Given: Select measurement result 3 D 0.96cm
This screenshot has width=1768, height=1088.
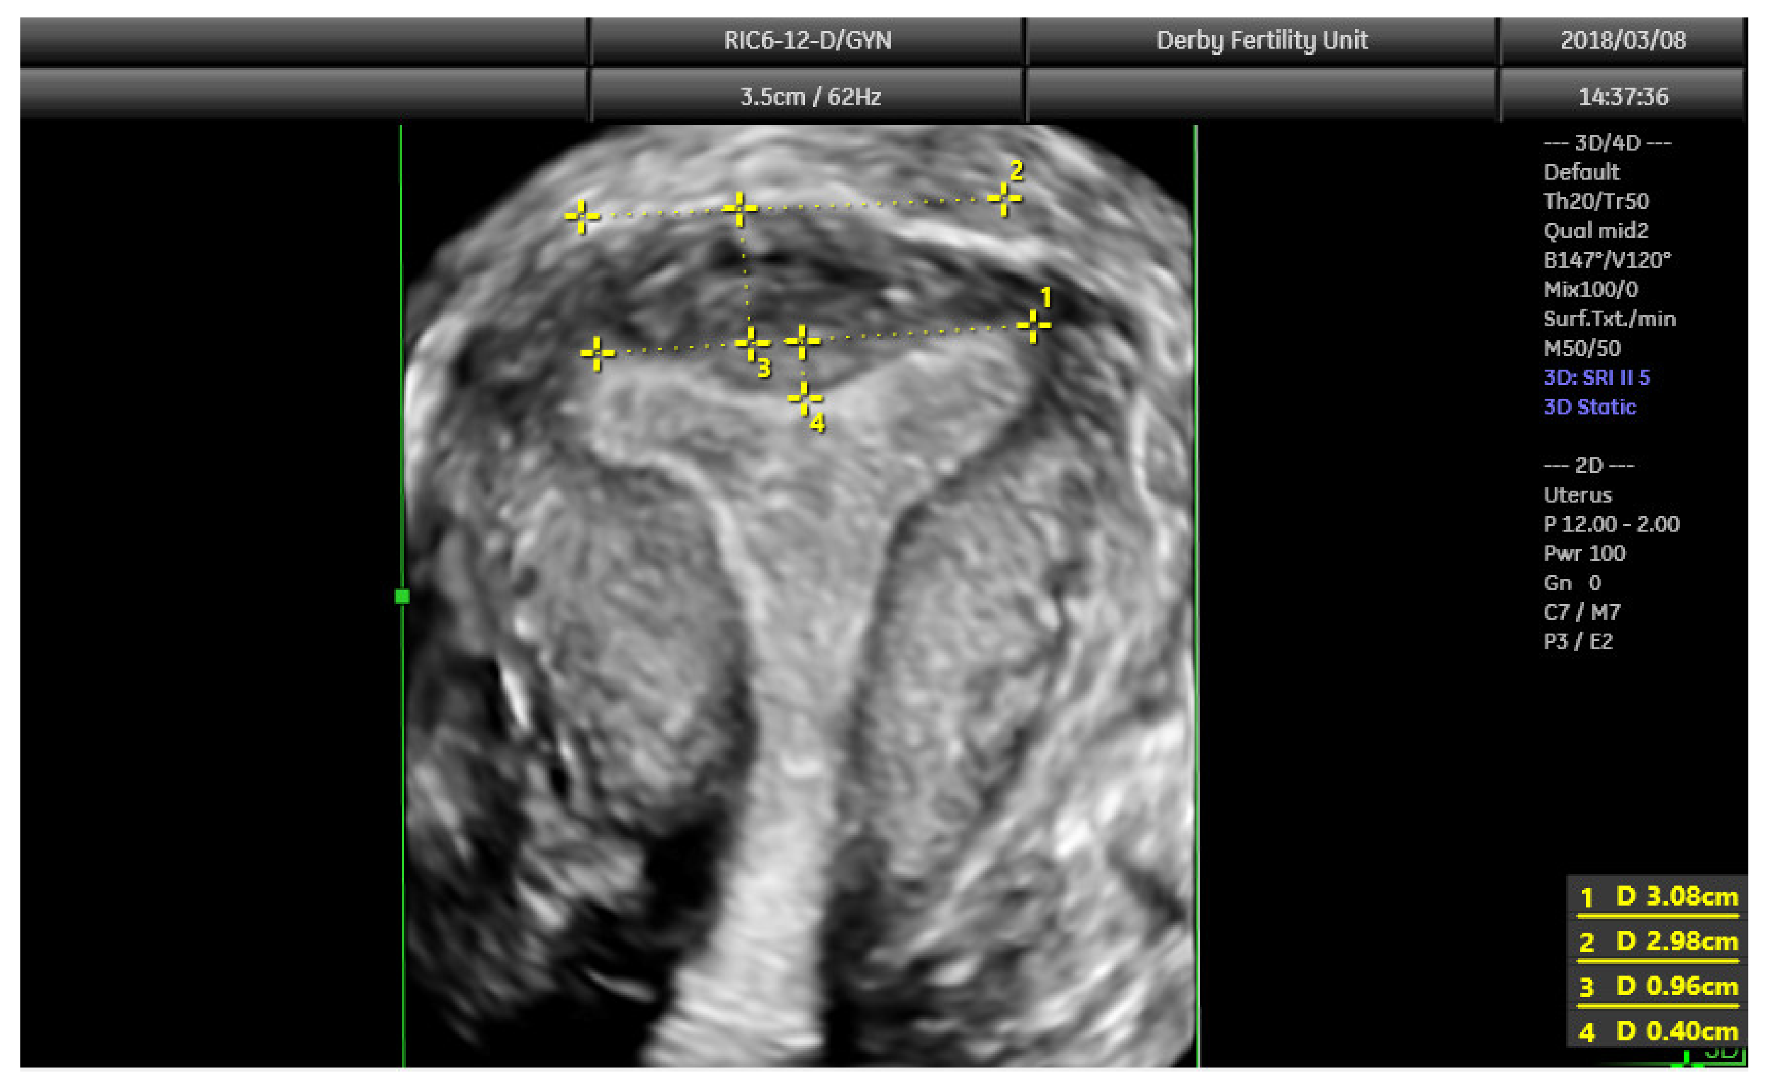Looking at the screenshot, I should (1658, 986).
